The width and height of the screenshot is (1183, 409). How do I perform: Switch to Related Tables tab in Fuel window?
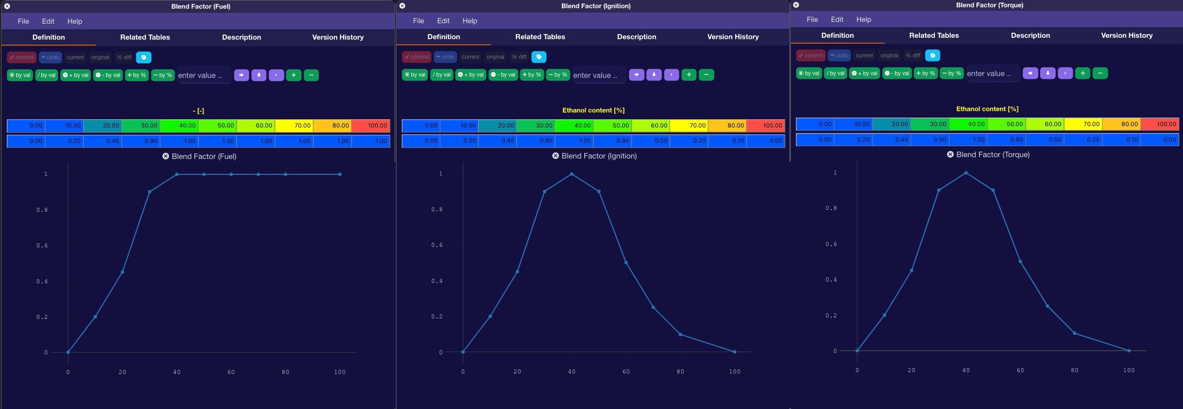click(x=145, y=37)
